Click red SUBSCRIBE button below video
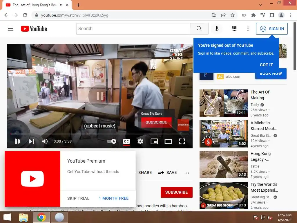297x223 pixels. click(177, 192)
